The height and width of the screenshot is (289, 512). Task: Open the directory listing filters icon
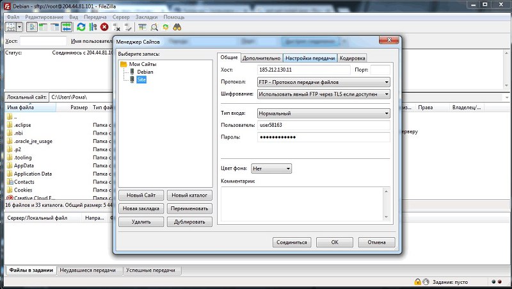142,27
